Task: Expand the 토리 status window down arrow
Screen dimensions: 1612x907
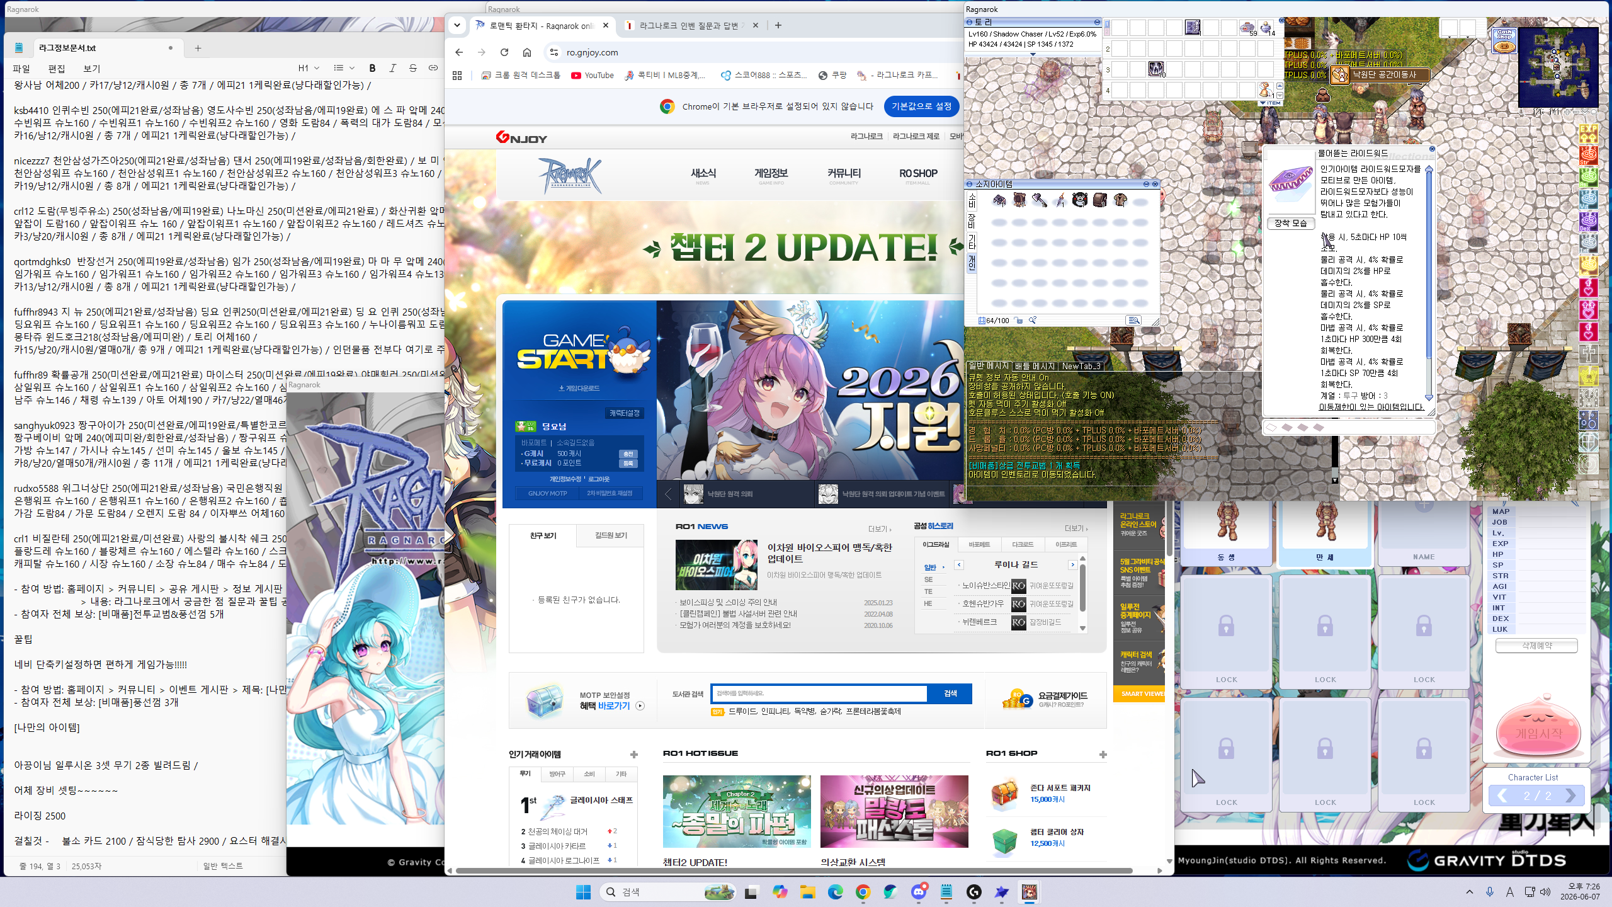Action: pyautogui.click(x=1033, y=54)
